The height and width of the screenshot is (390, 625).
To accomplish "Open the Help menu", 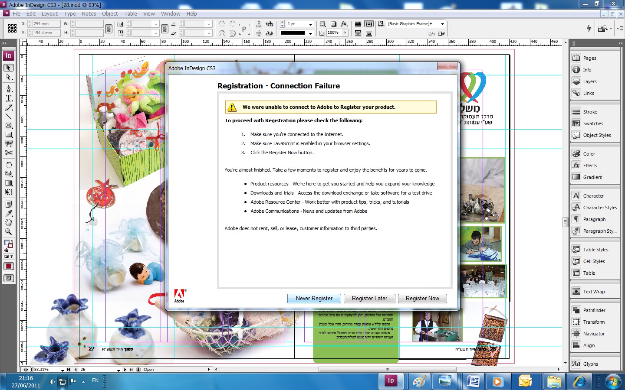I will pyautogui.click(x=191, y=14).
